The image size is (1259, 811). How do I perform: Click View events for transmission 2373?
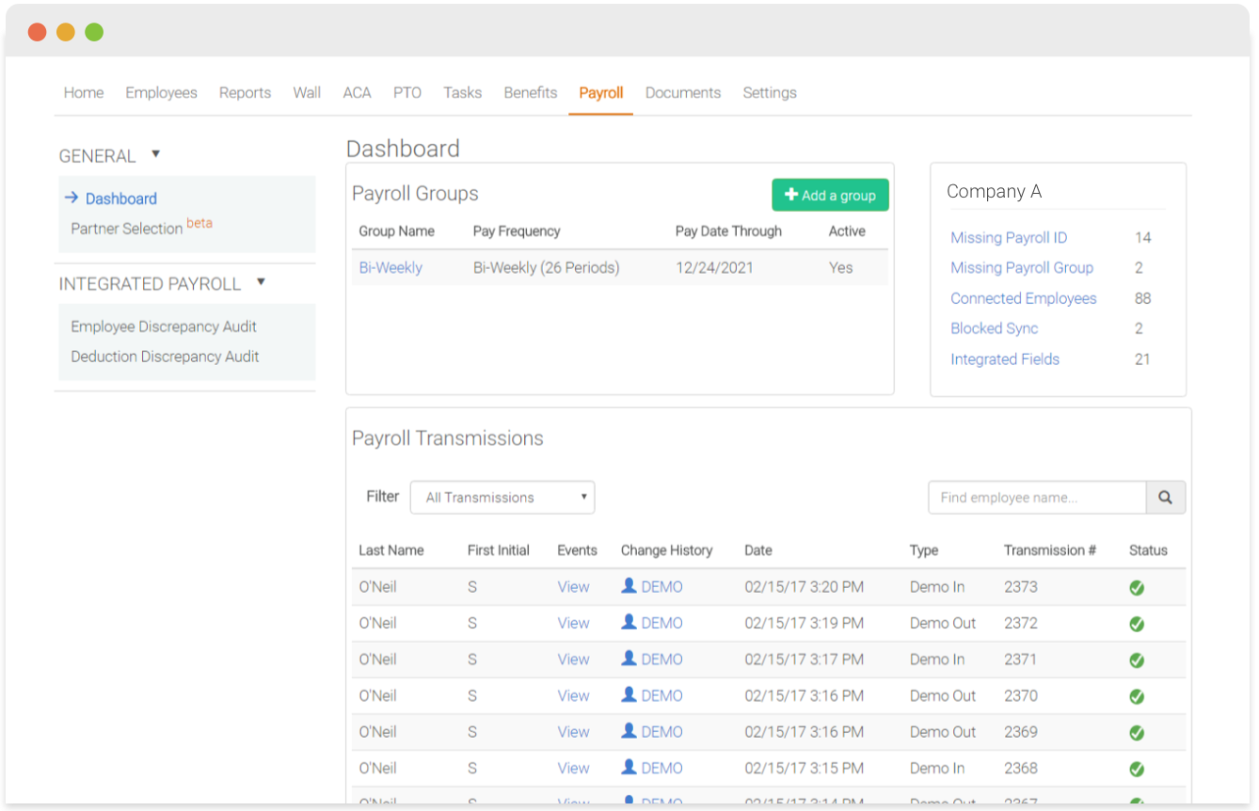[x=573, y=586]
